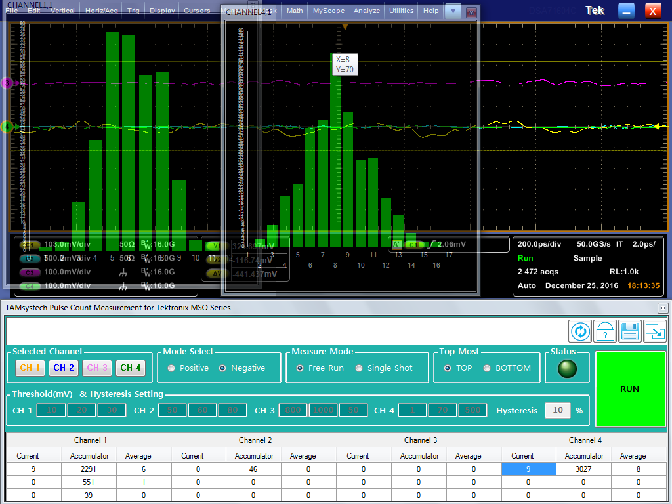Open the Display menu
Screen dimensions: 672x504
coord(162,10)
